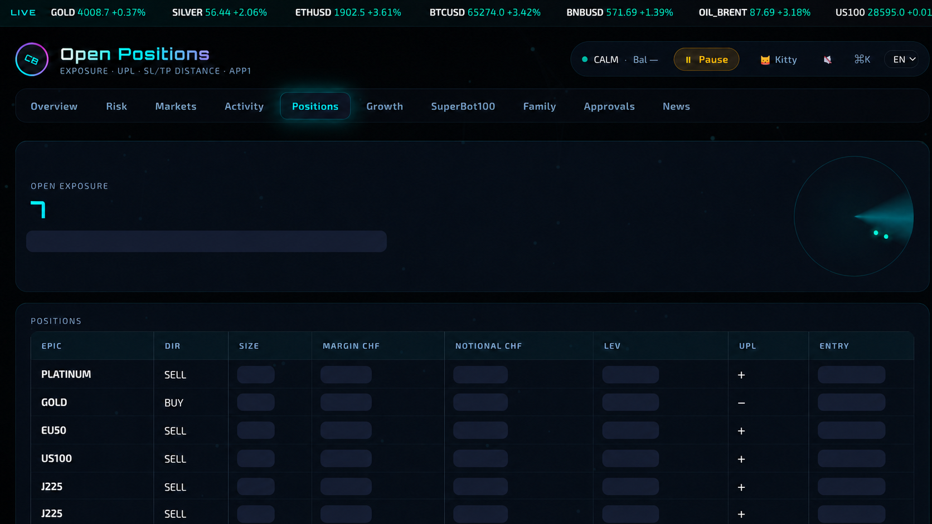Viewport: 932px width, 524px height.
Task: Select the Positions tab
Action: [315, 106]
